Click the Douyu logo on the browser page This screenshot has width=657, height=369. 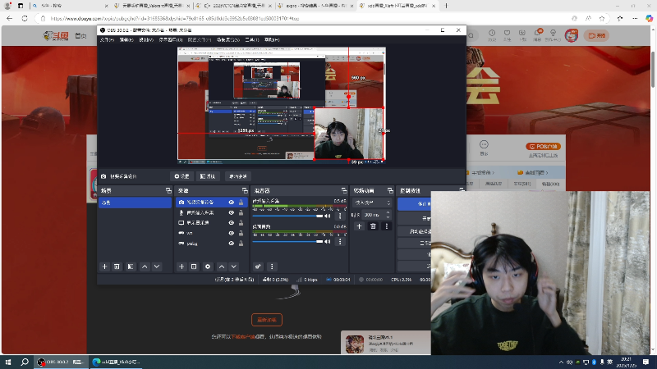click(56, 36)
